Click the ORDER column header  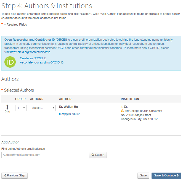tap(20, 99)
